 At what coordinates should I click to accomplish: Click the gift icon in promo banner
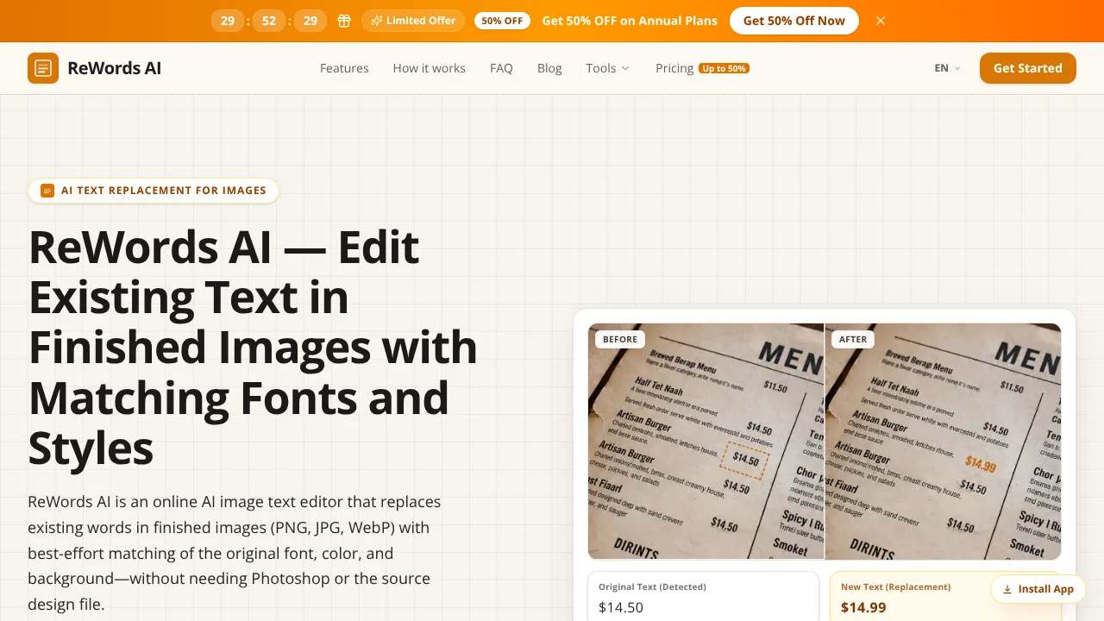[344, 21]
